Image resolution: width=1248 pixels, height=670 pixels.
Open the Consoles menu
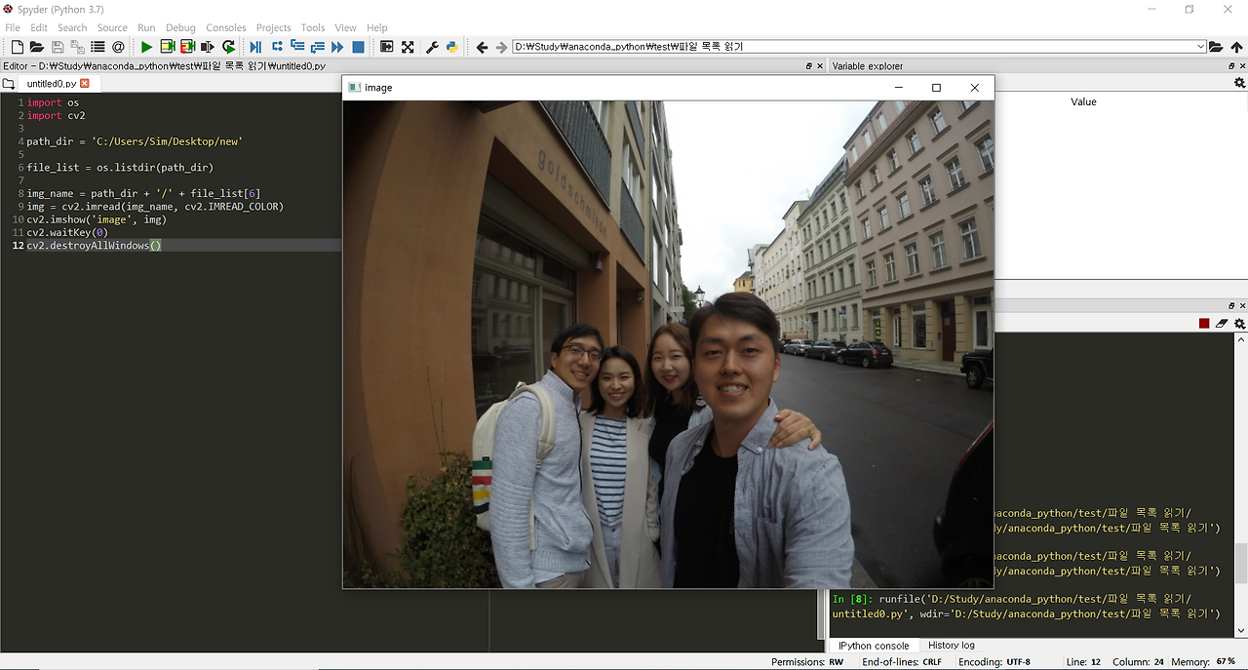click(225, 27)
